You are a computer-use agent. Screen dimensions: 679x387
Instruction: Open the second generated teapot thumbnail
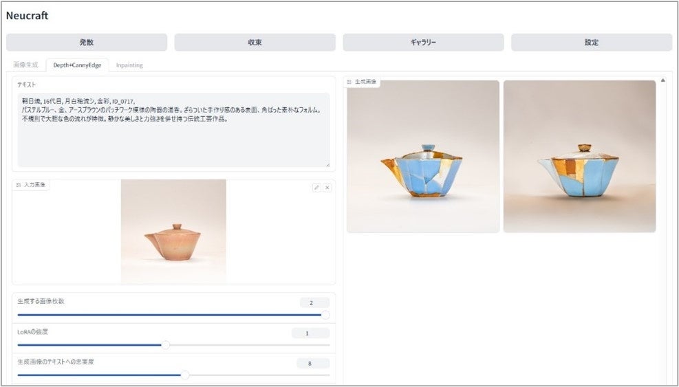[579, 156]
